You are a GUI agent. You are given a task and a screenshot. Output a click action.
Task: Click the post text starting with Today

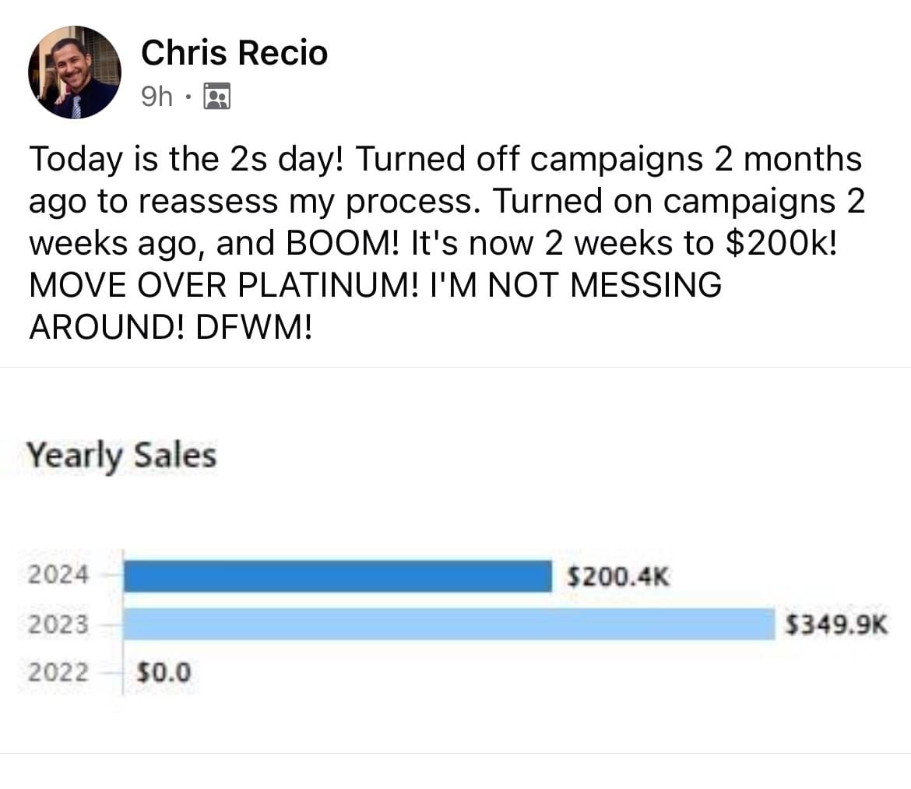click(446, 242)
